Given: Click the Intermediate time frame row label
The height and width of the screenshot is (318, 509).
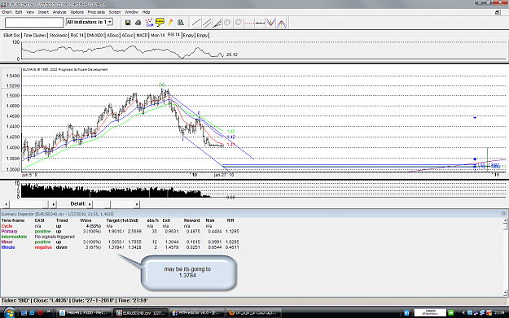Looking at the screenshot, I should [x=14, y=237].
